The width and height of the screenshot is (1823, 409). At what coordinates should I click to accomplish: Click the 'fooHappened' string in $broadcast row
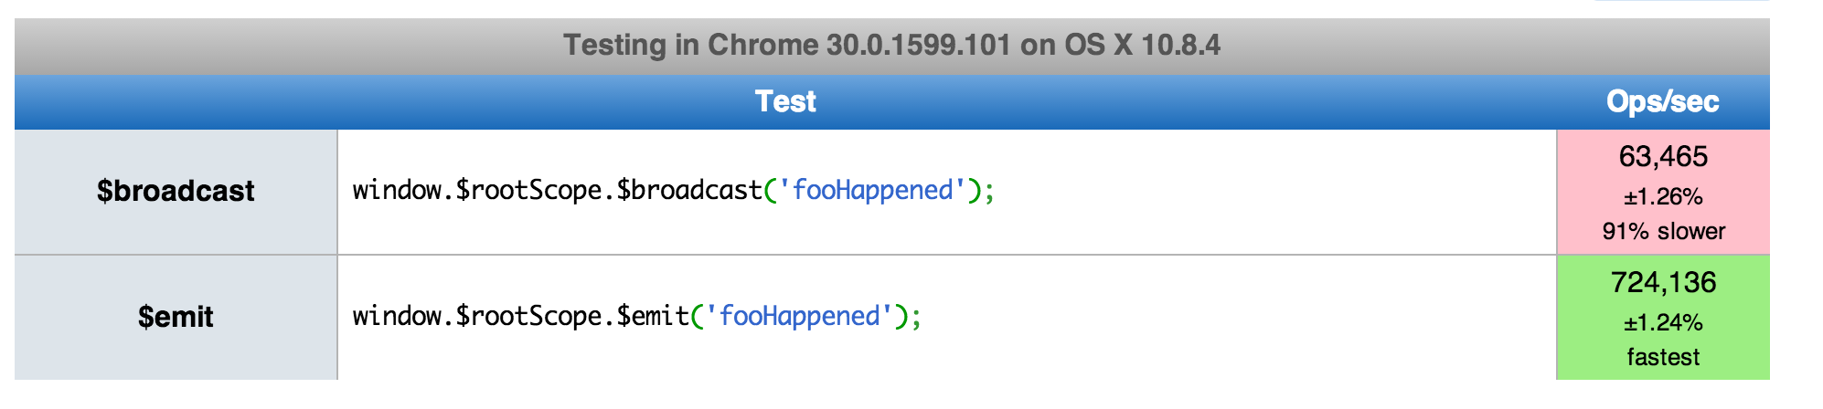[x=872, y=190]
